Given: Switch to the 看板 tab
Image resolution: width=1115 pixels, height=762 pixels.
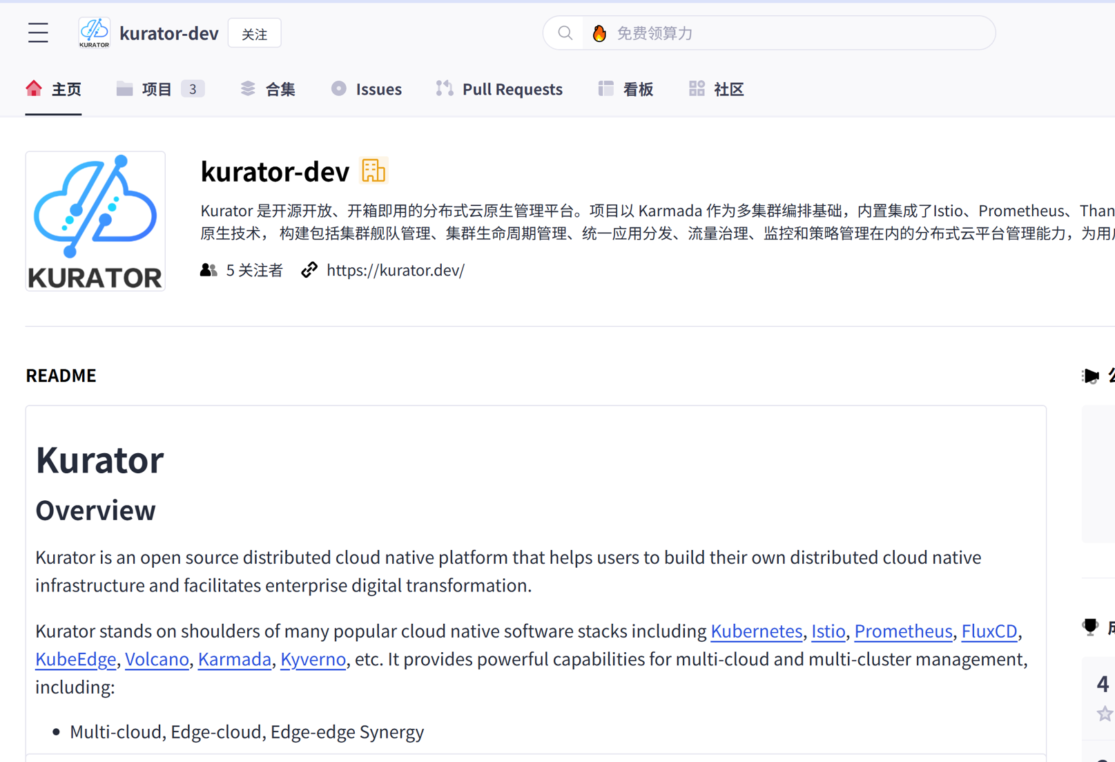Looking at the screenshot, I should 626,89.
